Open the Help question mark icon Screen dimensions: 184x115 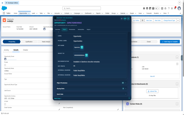tap(169, 8)
